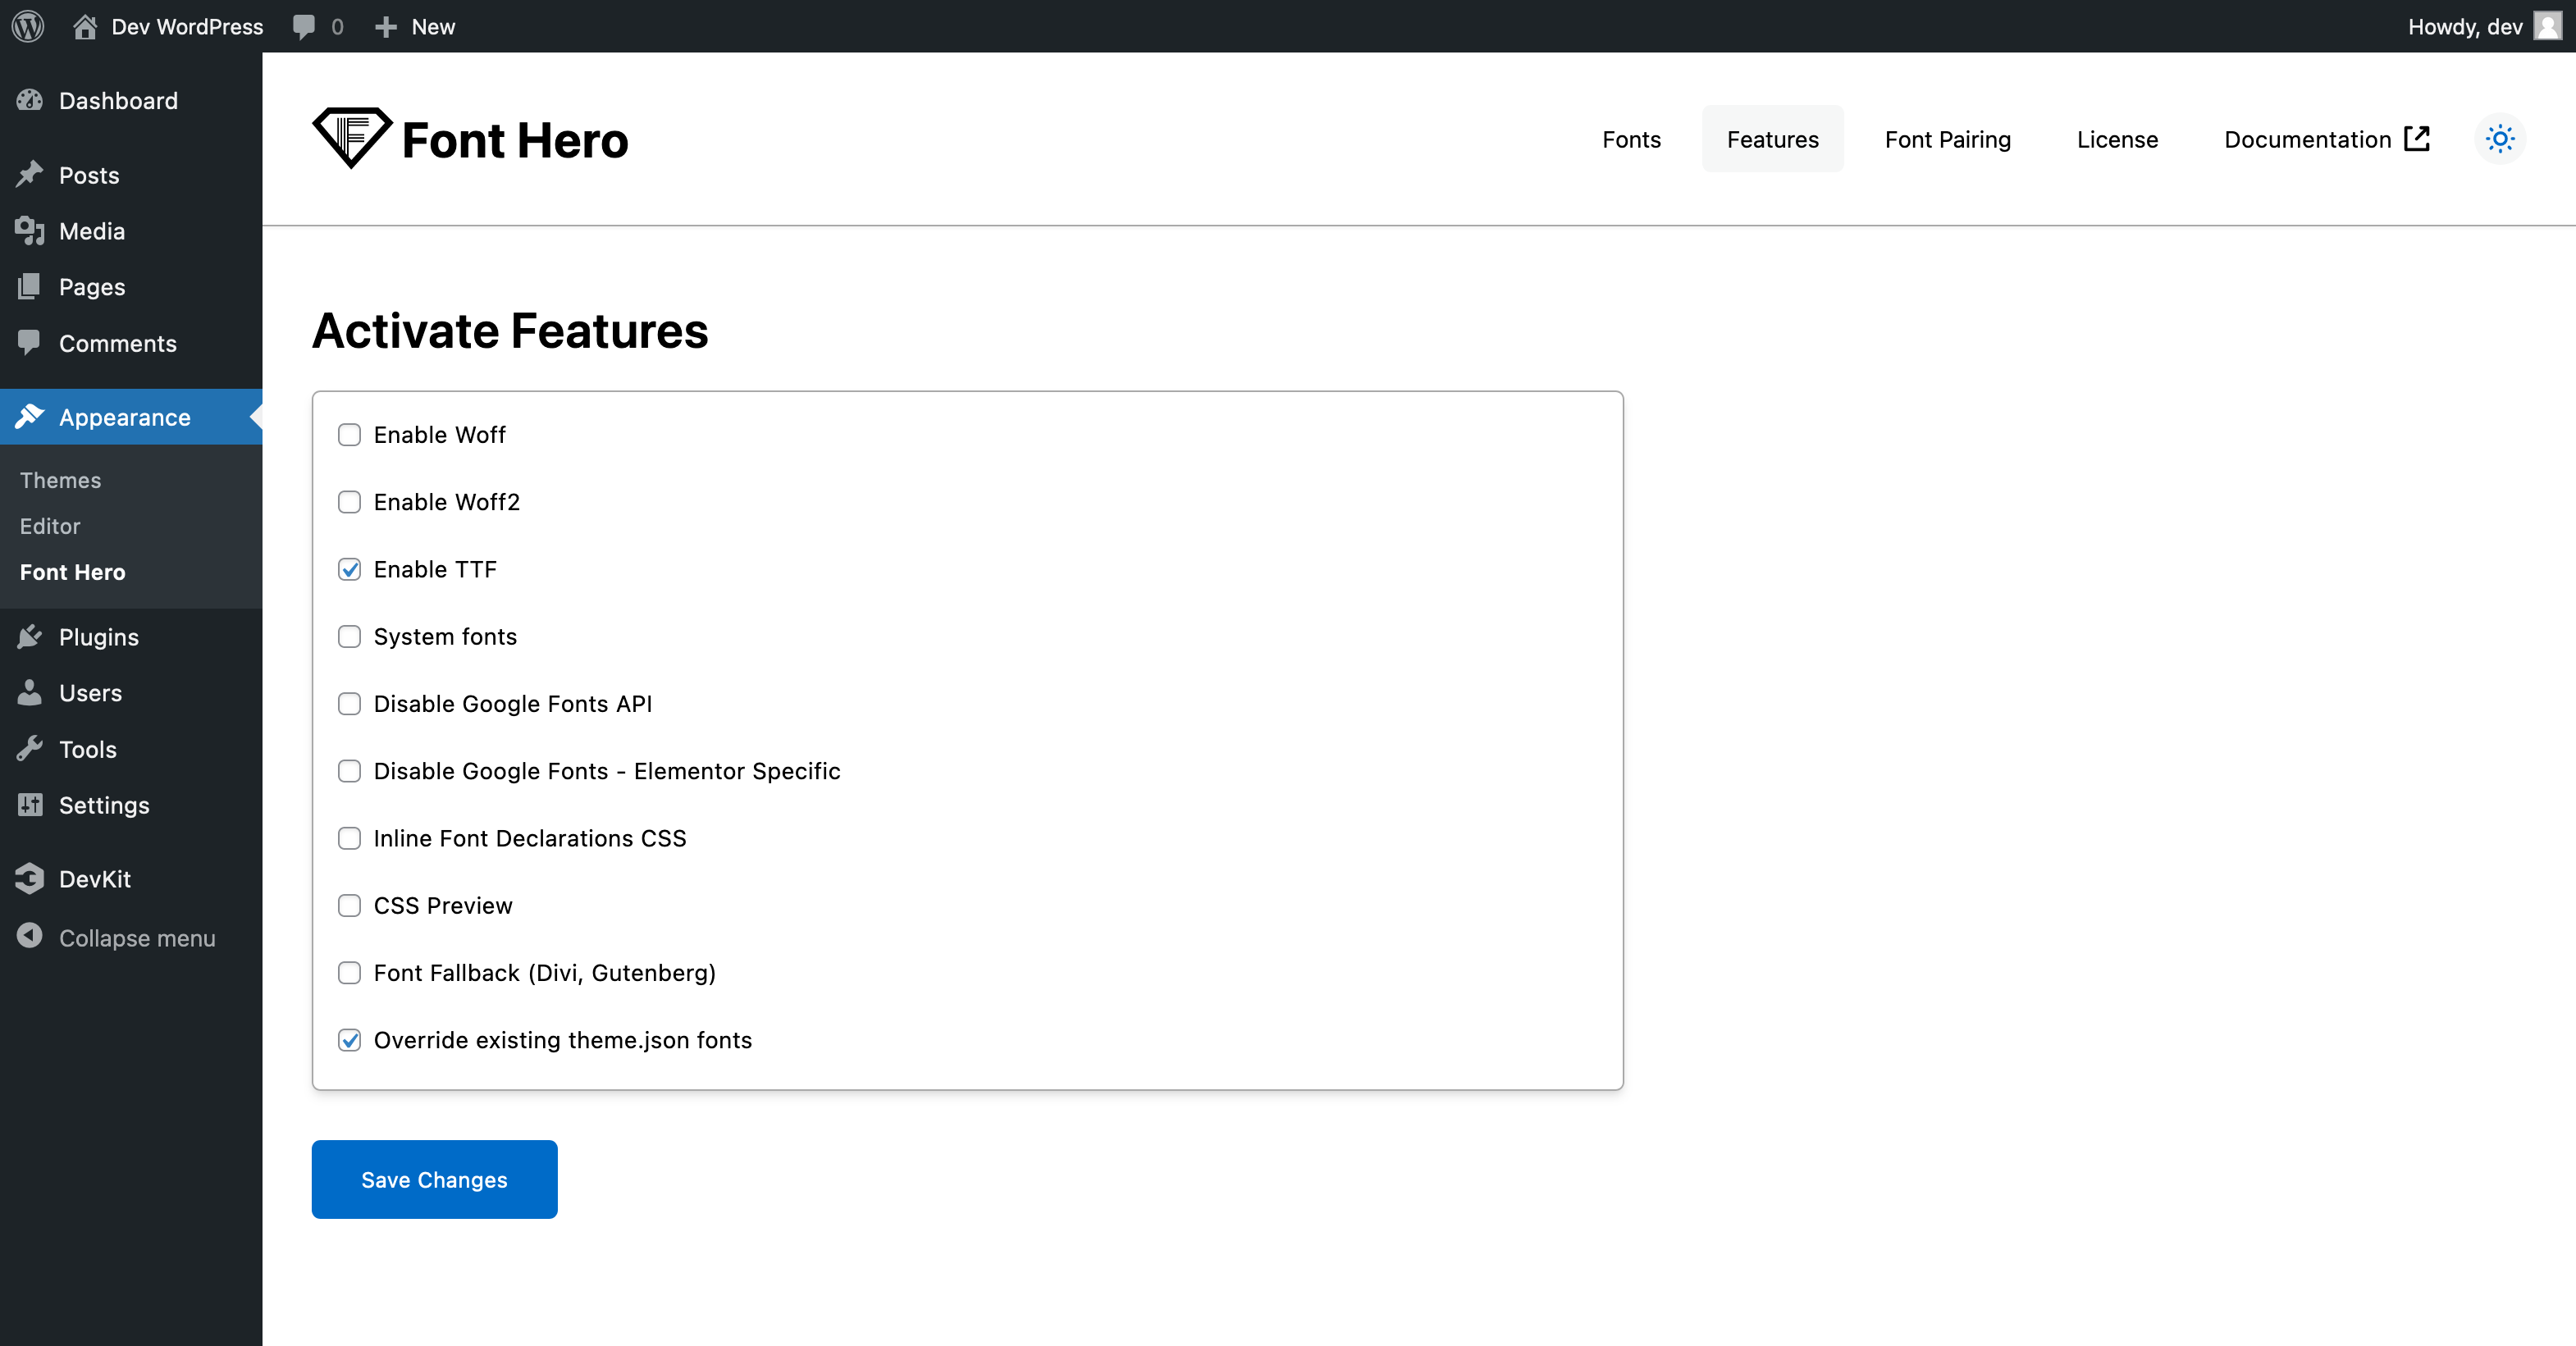Check the Enable Woff2 checkbox
The width and height of the screenshot is (2576, 1346).
click(349, 502)
